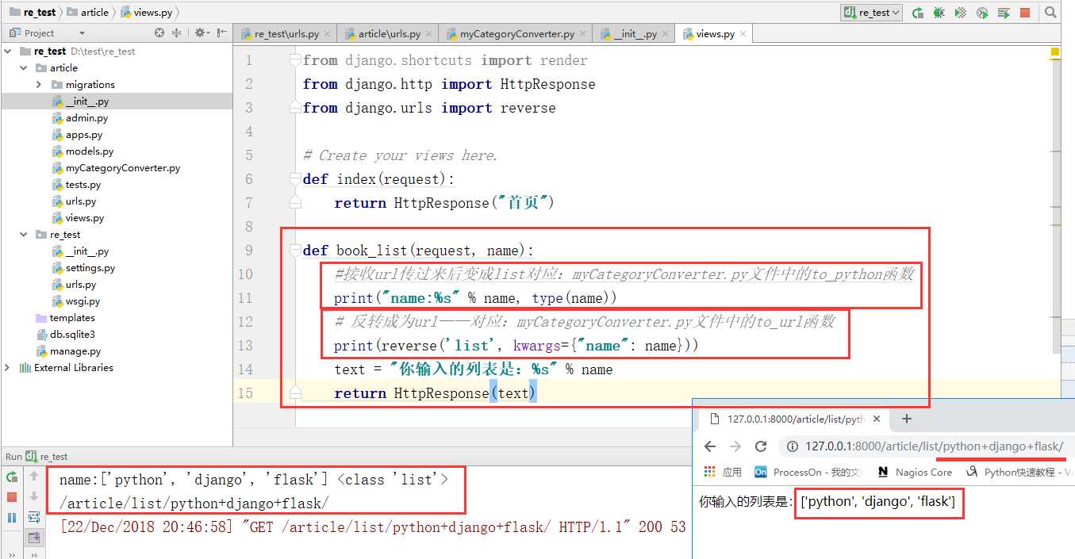Stop process in the Run panel
The image size is (1075, 559).
tap(12, 497)
